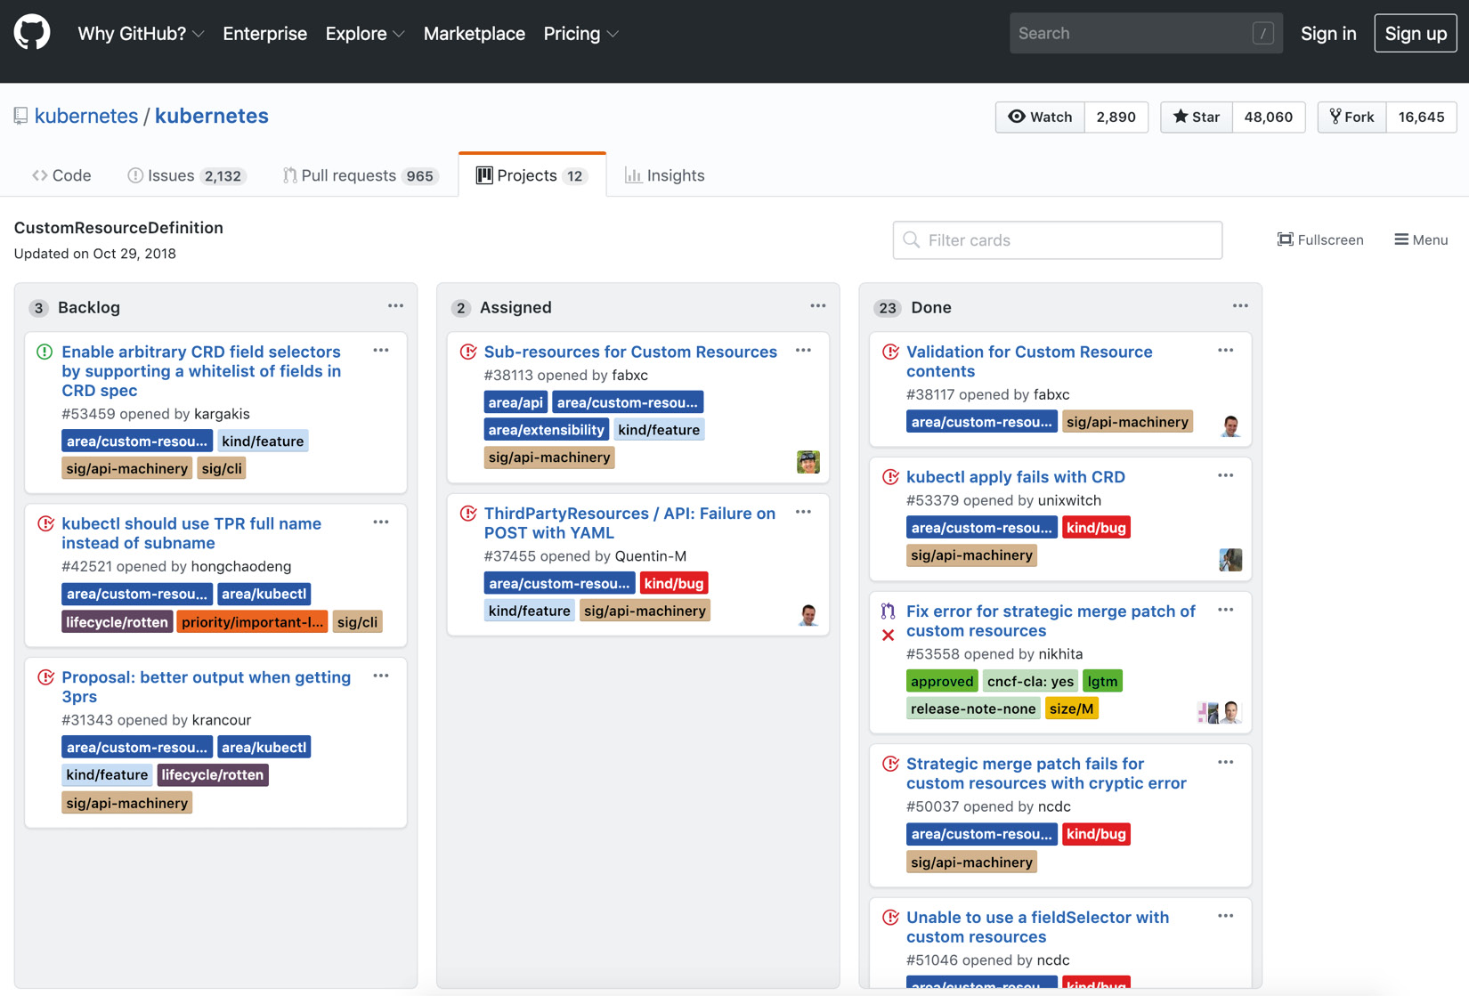Click closed issue icon on Strategic merge patch fails card

890,764
